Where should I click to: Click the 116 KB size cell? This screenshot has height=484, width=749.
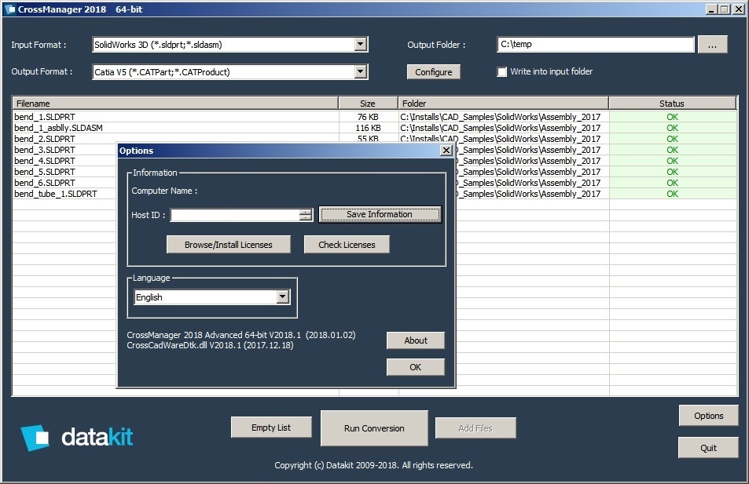click(x=368, y=128)
